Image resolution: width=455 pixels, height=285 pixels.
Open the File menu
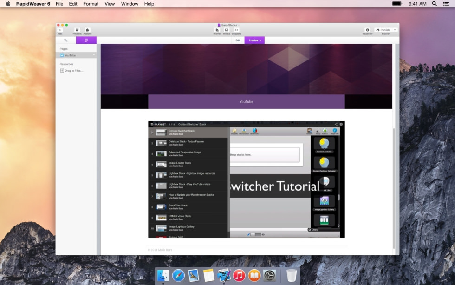tap(59, 4)
